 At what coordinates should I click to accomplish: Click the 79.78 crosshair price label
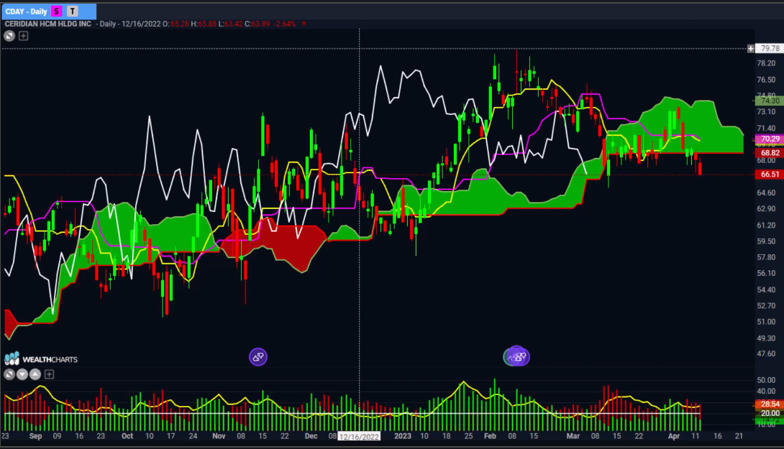[770, 48]
